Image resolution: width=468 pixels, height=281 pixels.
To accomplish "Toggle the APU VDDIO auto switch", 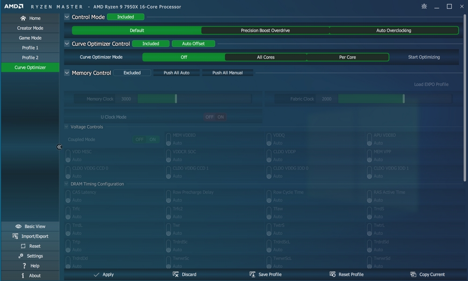I will pos(369,139).
